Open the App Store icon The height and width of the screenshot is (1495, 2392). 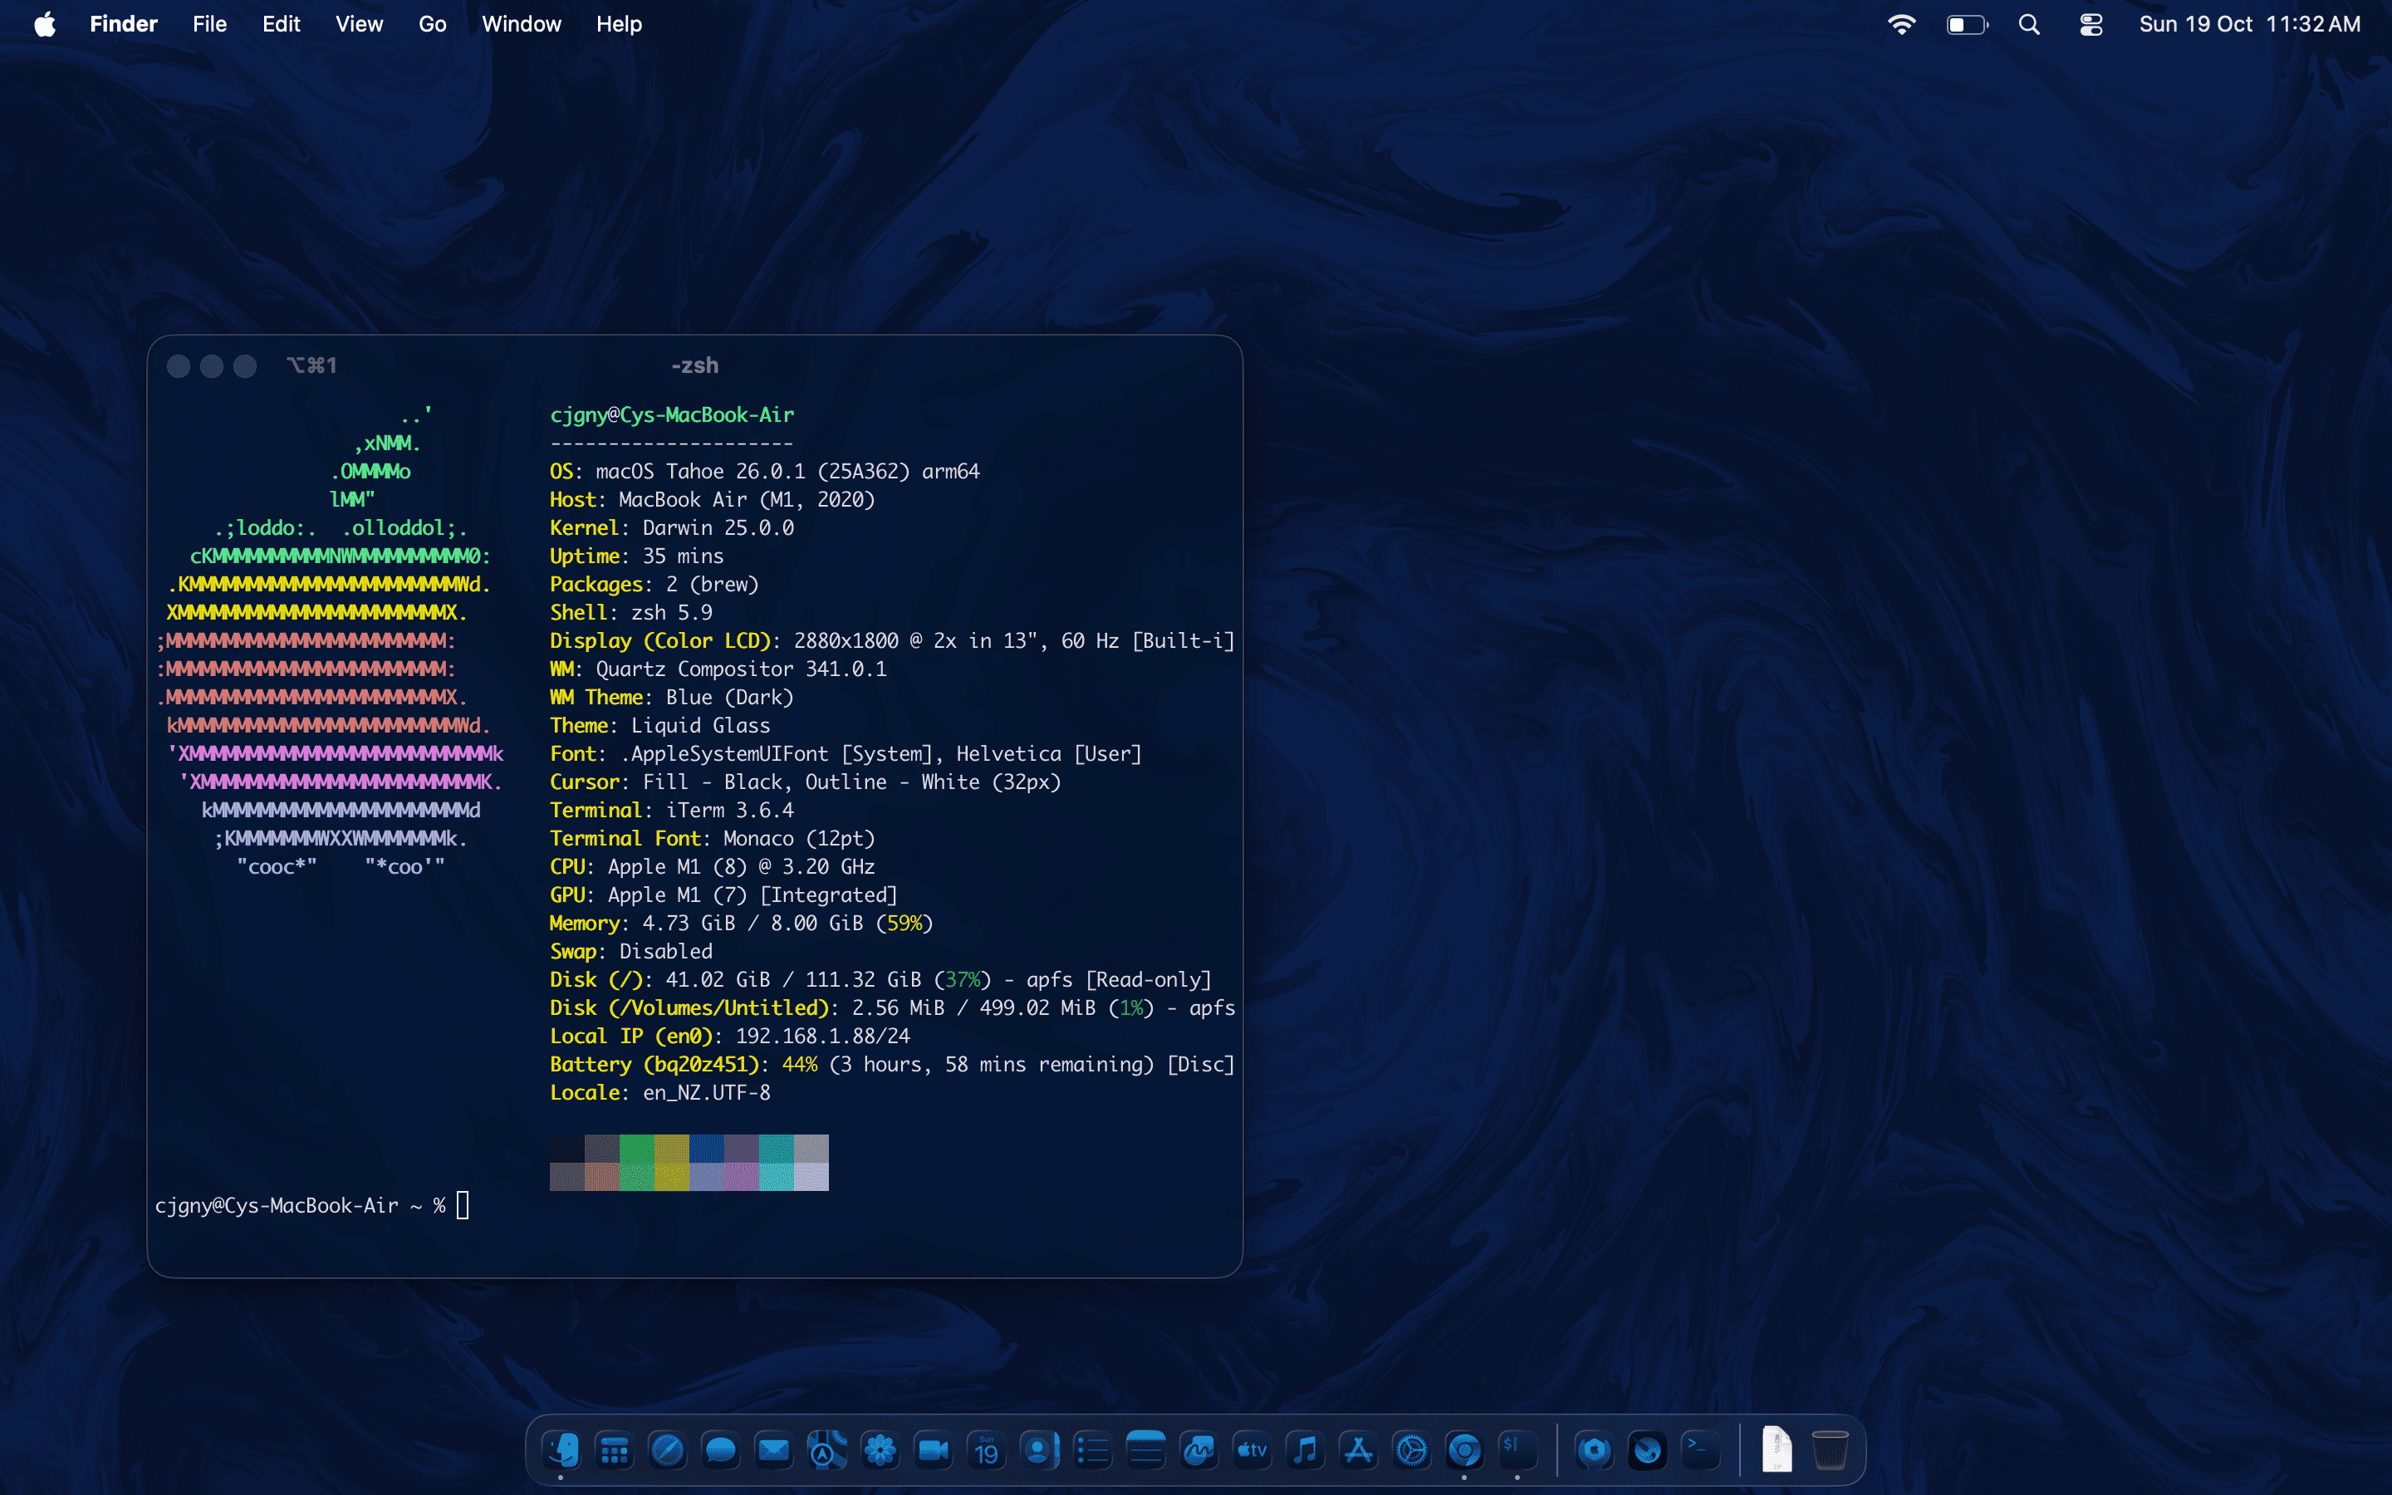click(1359, 1449)
